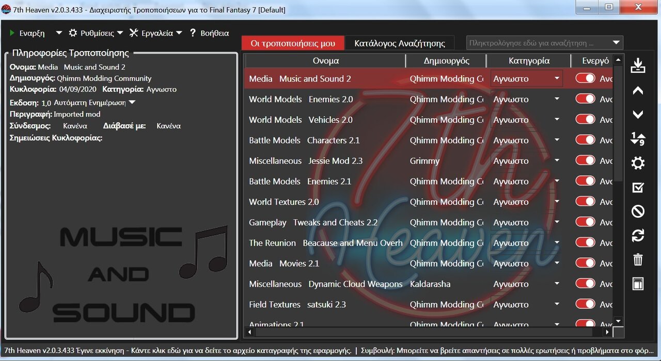661x361 pixels.
Task: Turn off Battle Models Characters 2.1 switch
Action: point(585,140)
